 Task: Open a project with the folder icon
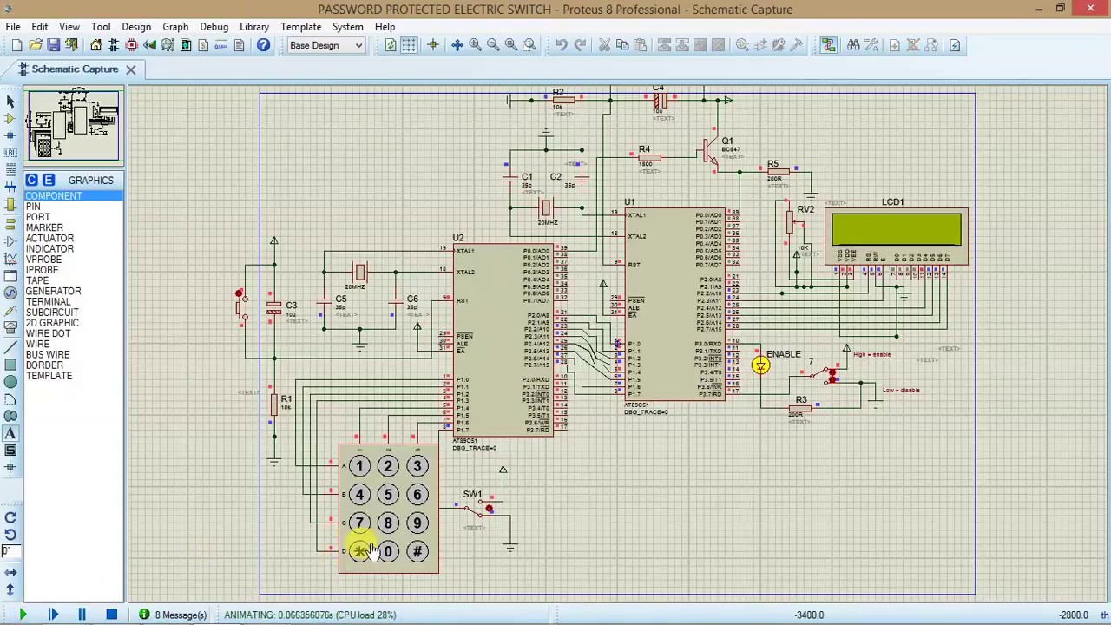click(36, 45)
